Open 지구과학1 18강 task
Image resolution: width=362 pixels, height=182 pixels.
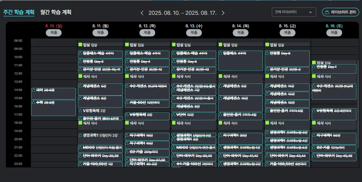click(147, 137)
